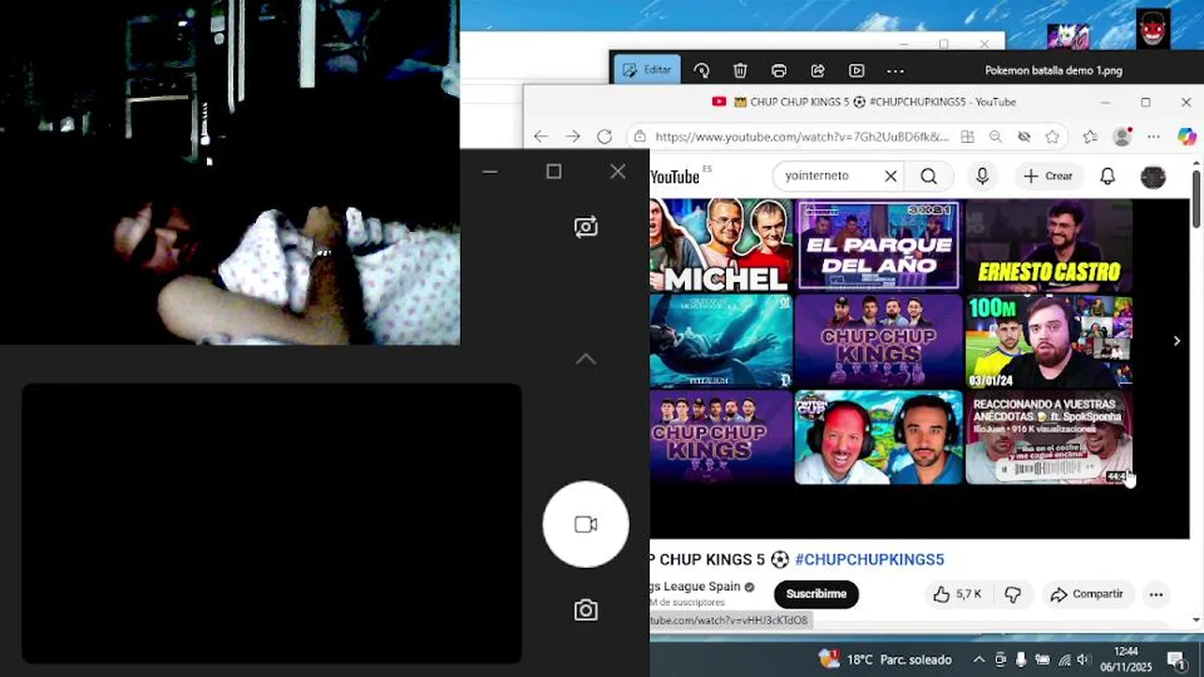The width and height of the screenshot is (1204, 677).
Task: Add page to favorites with star
Action: 1053,136
